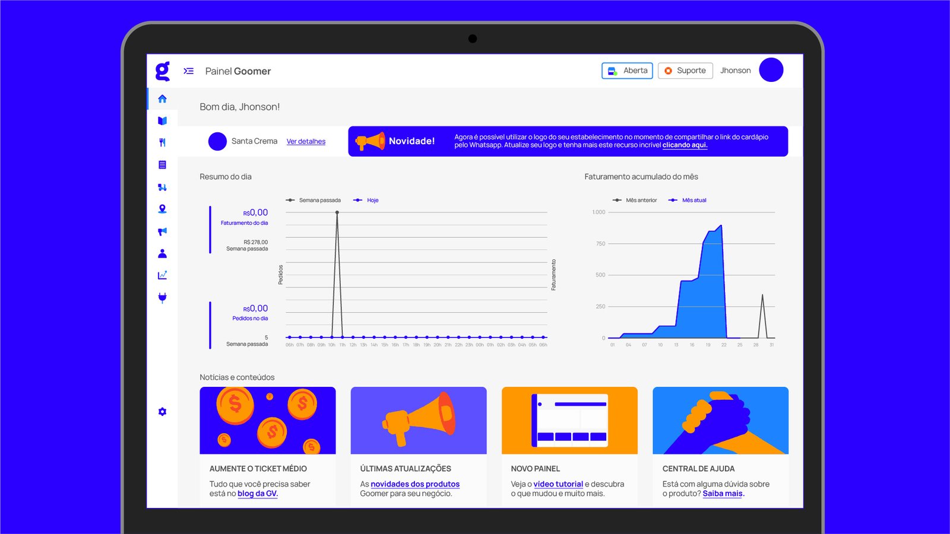950x534 pixels.
Task: Toggle the Mês atual legend entry
Action: pyautogui.click(x=687, y=200)
